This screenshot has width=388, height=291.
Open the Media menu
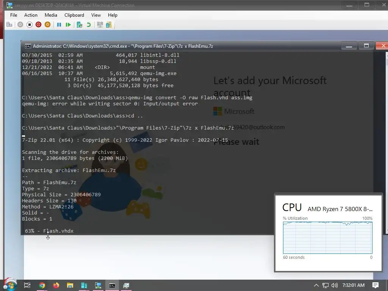(x=51, y=15)
